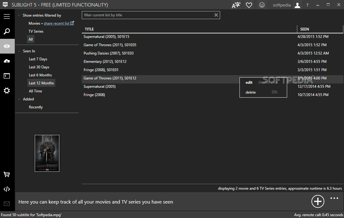Select the 'Fringe (2008)' movie row
The image size is (344, 218).
pos(212,95)
